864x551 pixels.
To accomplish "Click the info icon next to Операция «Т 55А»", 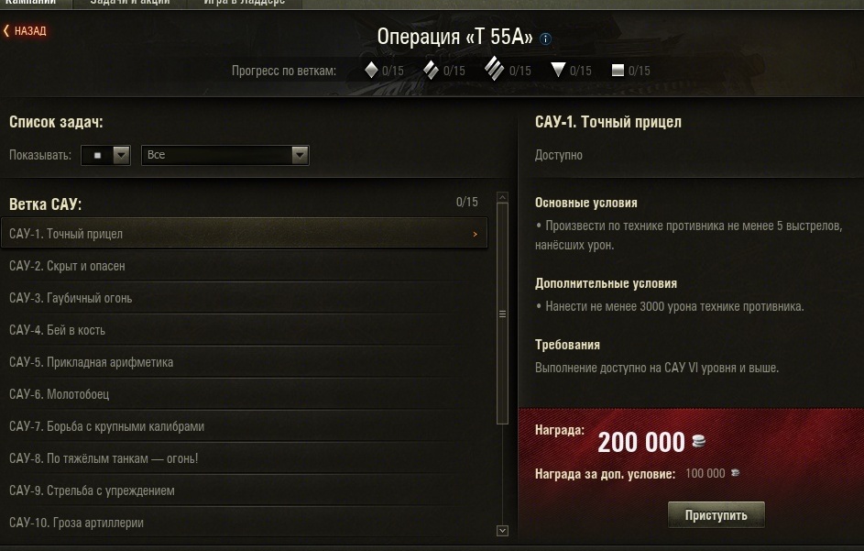I will click(545, 39).
